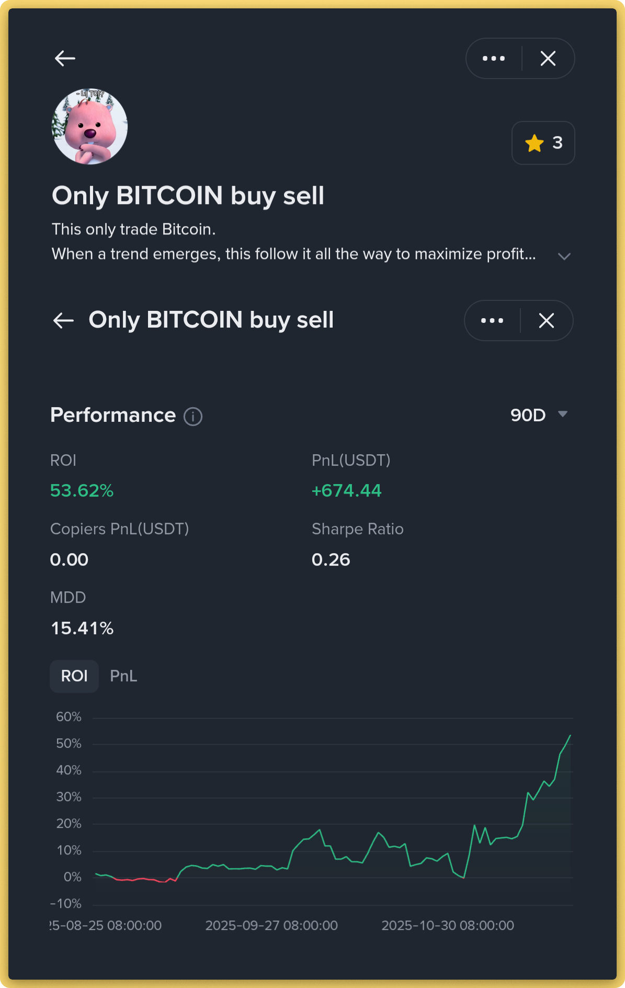Click the chart line peak near 50%
This screenshot has height=988, width=625.
click(570, 736)
